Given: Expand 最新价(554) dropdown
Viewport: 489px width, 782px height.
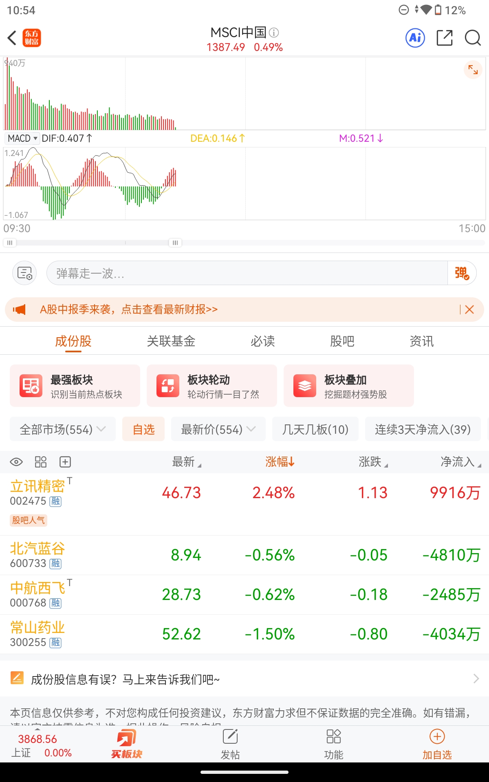Looking at the screenshot, I should tap(218, 429).
